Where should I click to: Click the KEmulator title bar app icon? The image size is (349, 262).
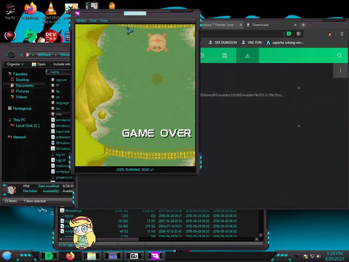pos(77,13)
